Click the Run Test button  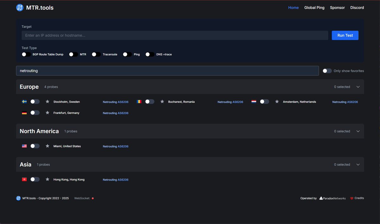(x=345, y=35)
